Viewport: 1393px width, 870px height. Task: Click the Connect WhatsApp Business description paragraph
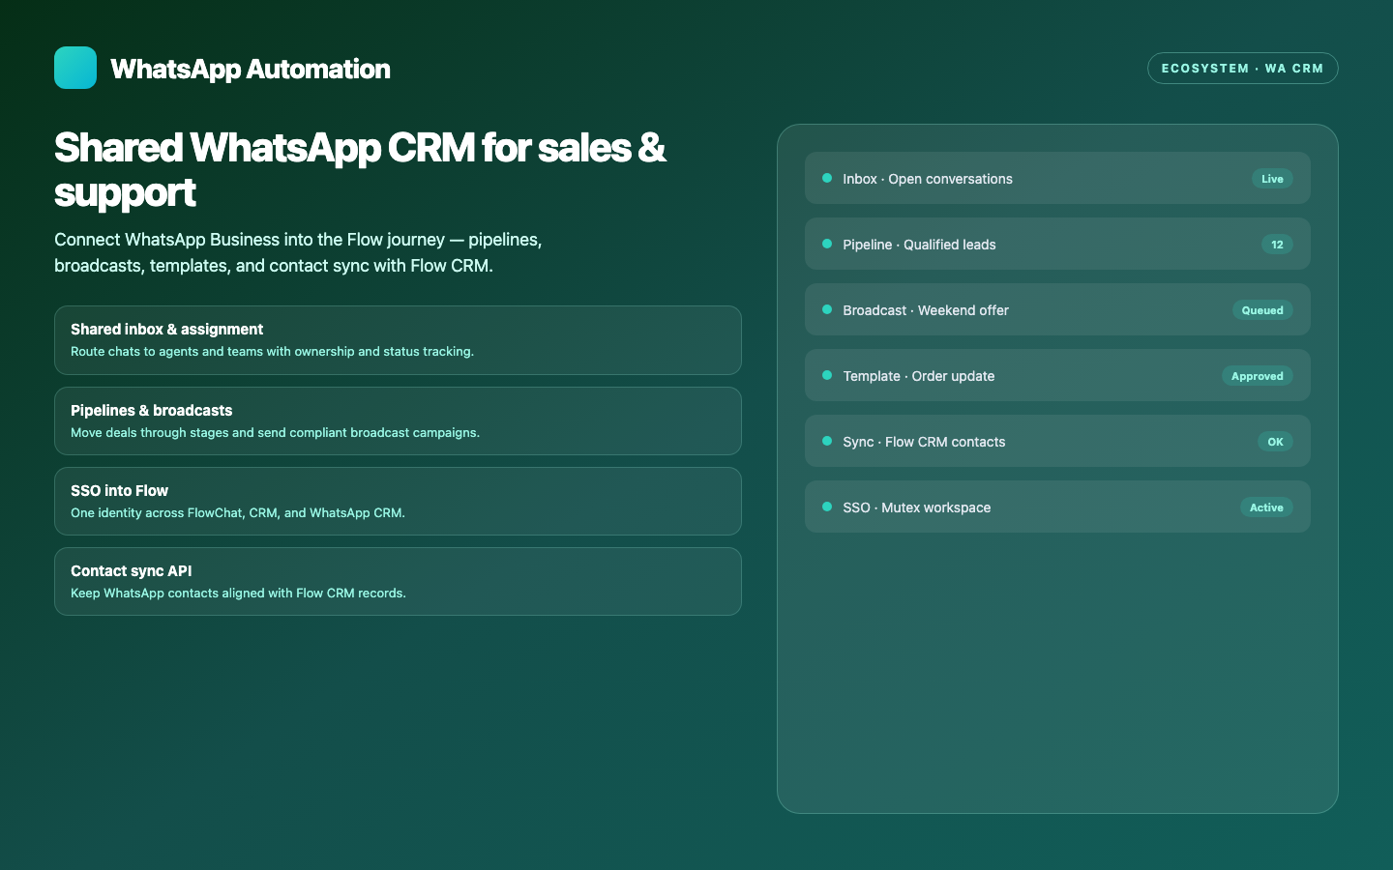point(298,252)
